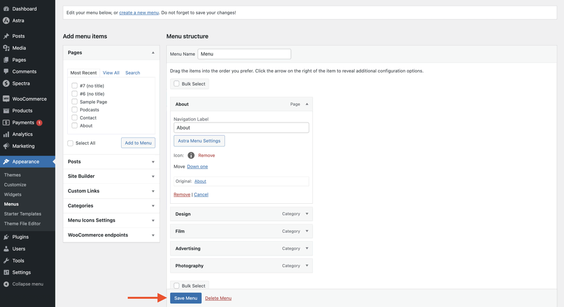The height and width of the screenshot is (307, 564).
Task: Click the Analytics bar chart icon
Action: [x=6, y=134]
